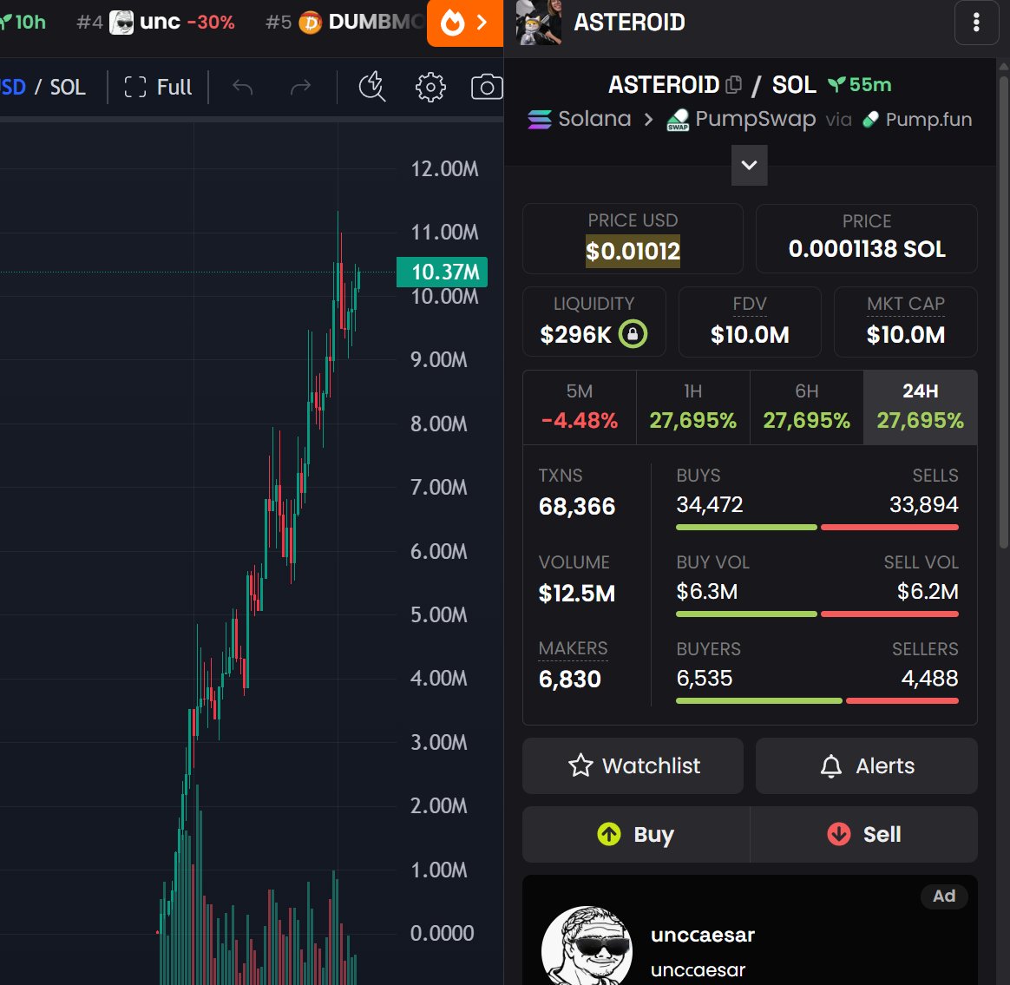Open the trending fire icon button
1010x985 pixels.
coord(464,23)
